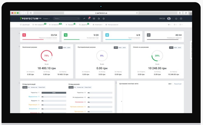Click the share arrow icon in top bar
This screenshot has height=125, width=203.
[84, 19]
